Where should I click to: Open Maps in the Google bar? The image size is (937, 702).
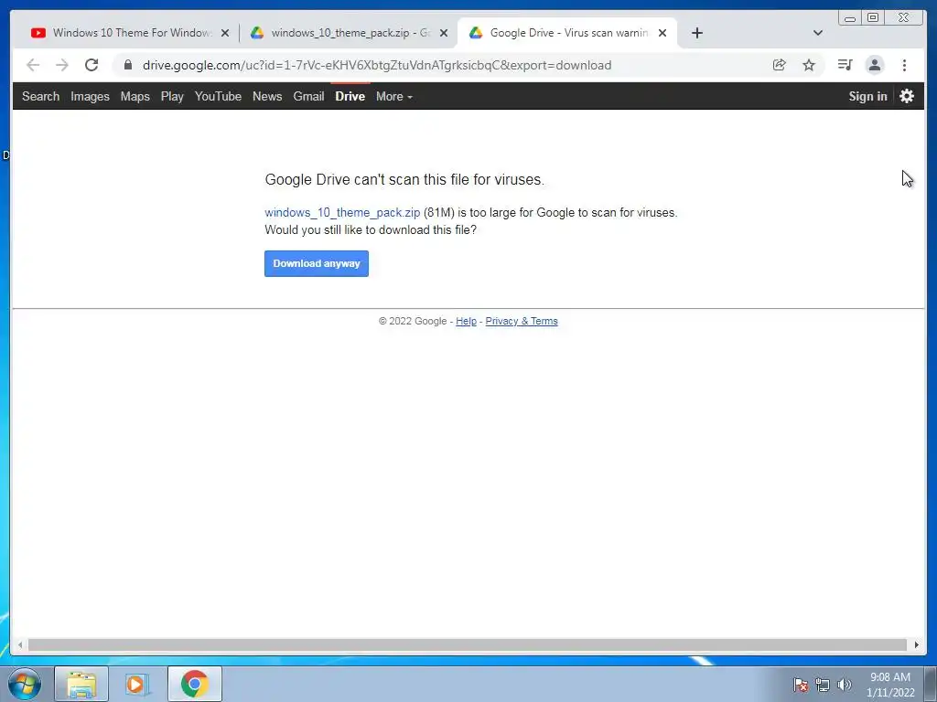[135, 96]
